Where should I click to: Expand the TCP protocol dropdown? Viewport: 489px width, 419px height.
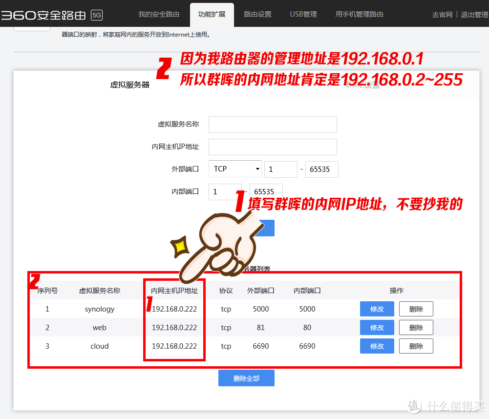pyautogui.click(x=235, y=169)
